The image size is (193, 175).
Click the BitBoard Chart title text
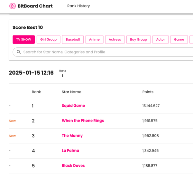[35, 6]
